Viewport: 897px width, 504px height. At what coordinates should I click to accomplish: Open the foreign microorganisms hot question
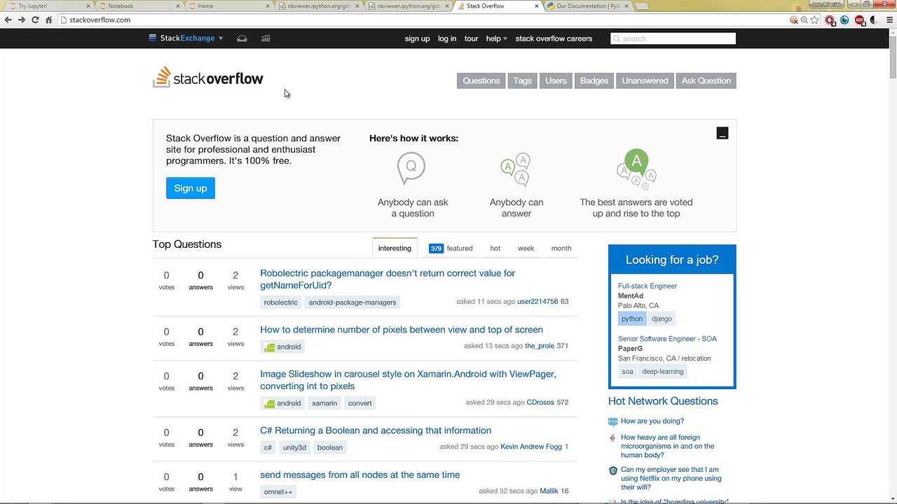667,446
